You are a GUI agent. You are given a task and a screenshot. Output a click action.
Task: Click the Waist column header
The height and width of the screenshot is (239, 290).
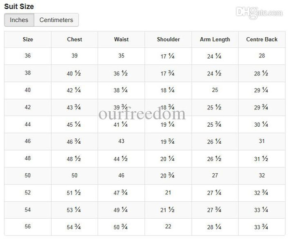point(121,39)
